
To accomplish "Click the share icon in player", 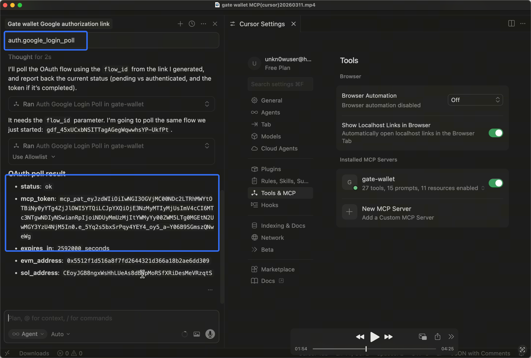I will point(437,337).
